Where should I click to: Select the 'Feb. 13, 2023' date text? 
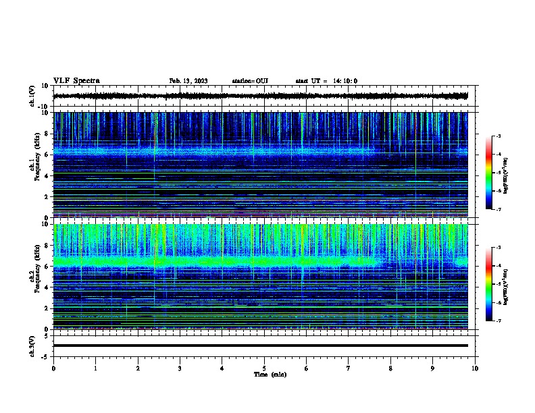(x=188, y=81)
